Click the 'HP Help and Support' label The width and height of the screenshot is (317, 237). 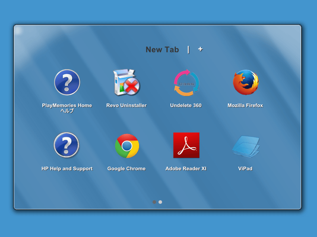coord(67,169)
